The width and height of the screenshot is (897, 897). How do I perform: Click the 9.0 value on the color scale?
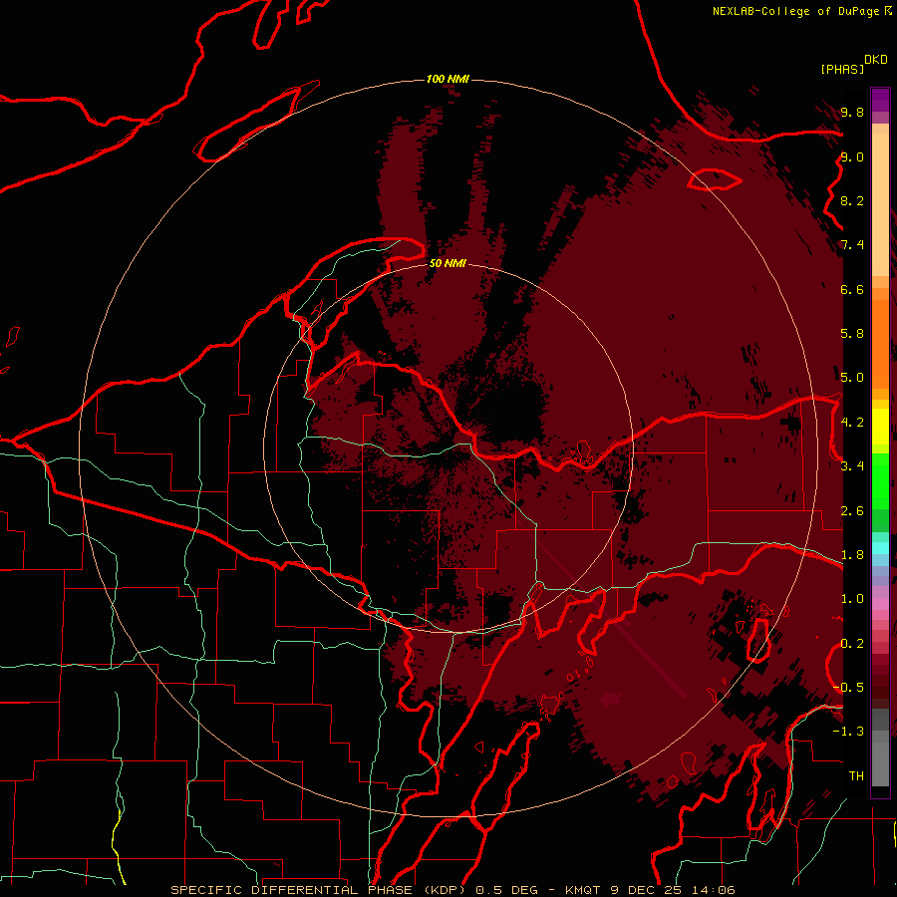(852, 156)
